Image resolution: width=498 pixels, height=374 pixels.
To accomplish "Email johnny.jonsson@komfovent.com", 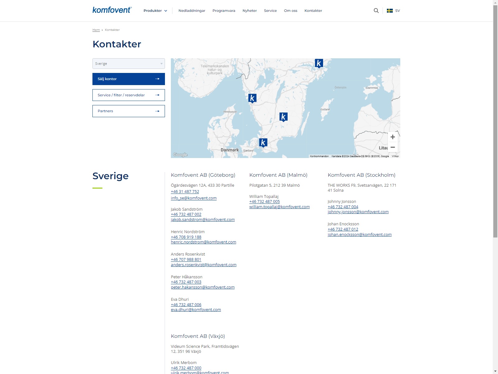I will coord(358,212).
